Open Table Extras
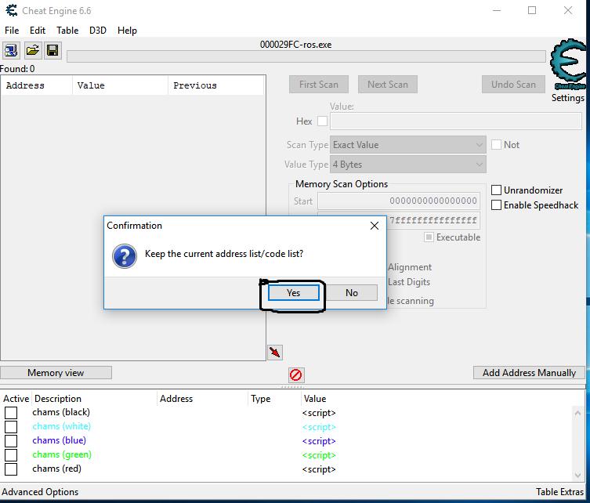590x503 pixels. point(559,492)
